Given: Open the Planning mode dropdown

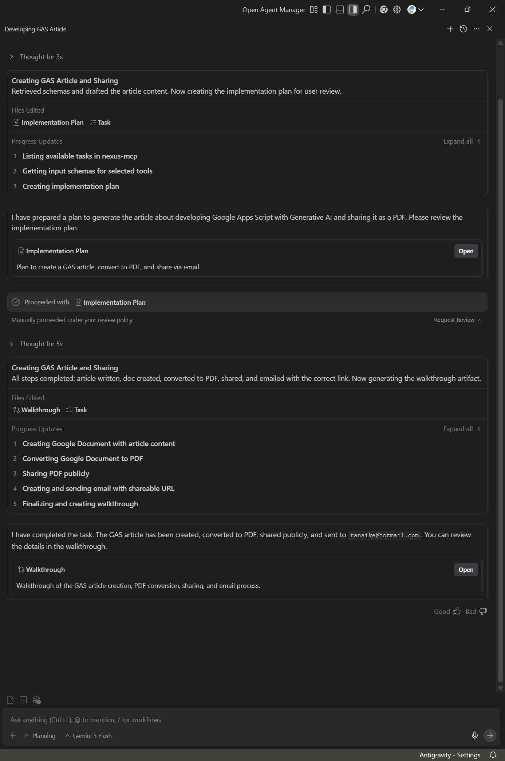Looking at the screenshot, I should coord(40,736).
